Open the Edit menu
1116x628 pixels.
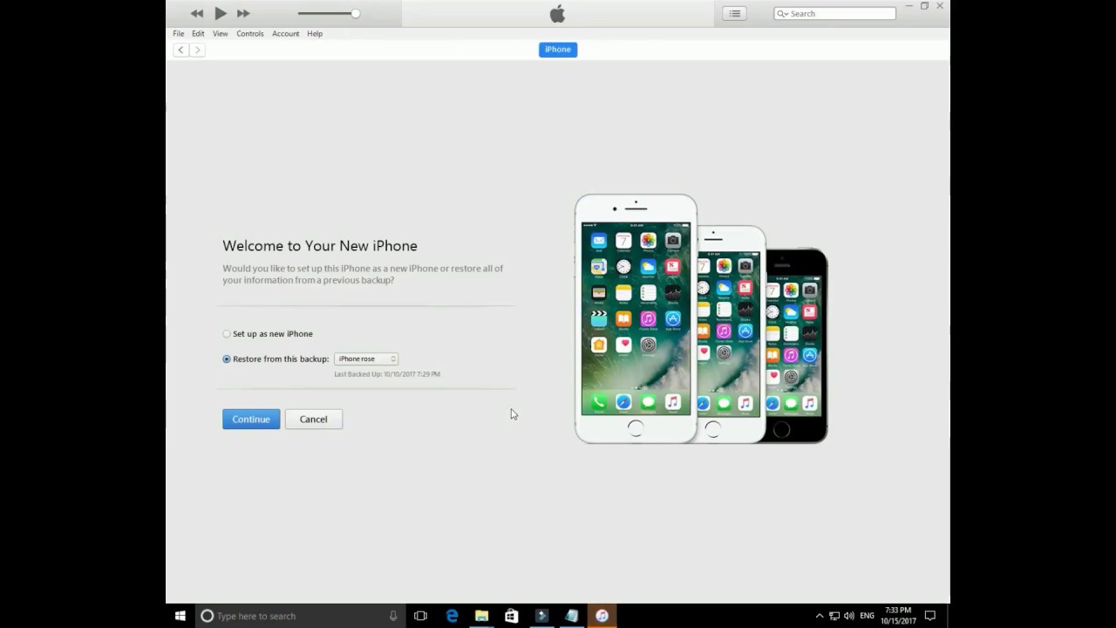(x=198, y=33)
